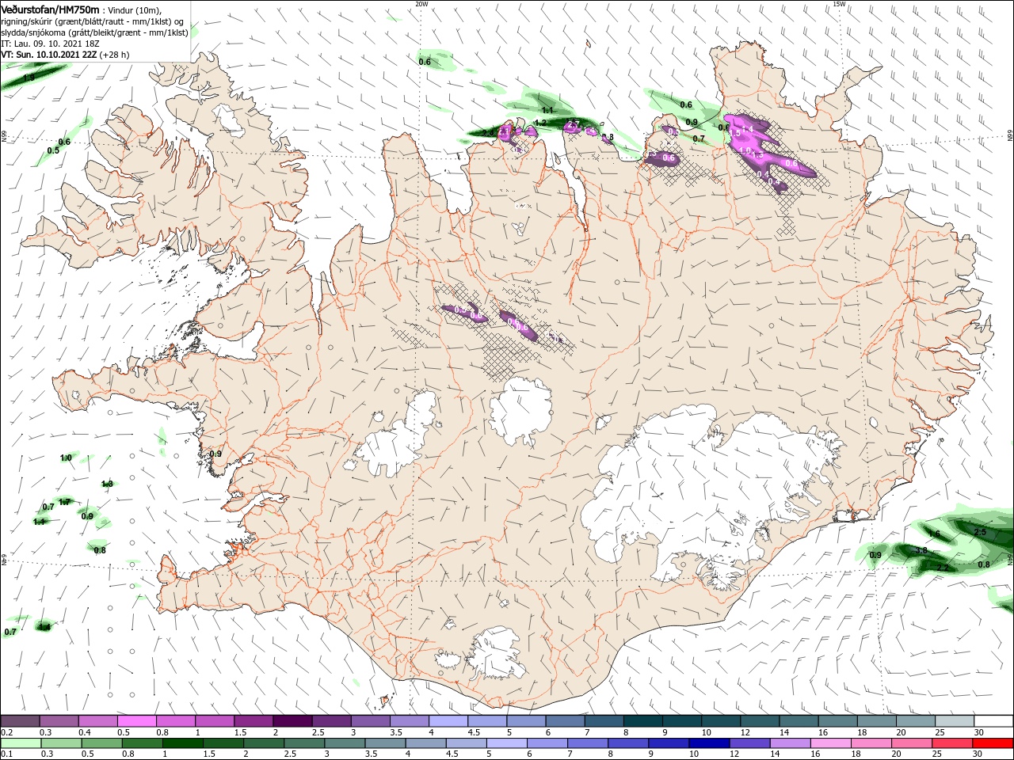
Task: Click the red swatch above bottom-row 30
Action: pos(993,743)
